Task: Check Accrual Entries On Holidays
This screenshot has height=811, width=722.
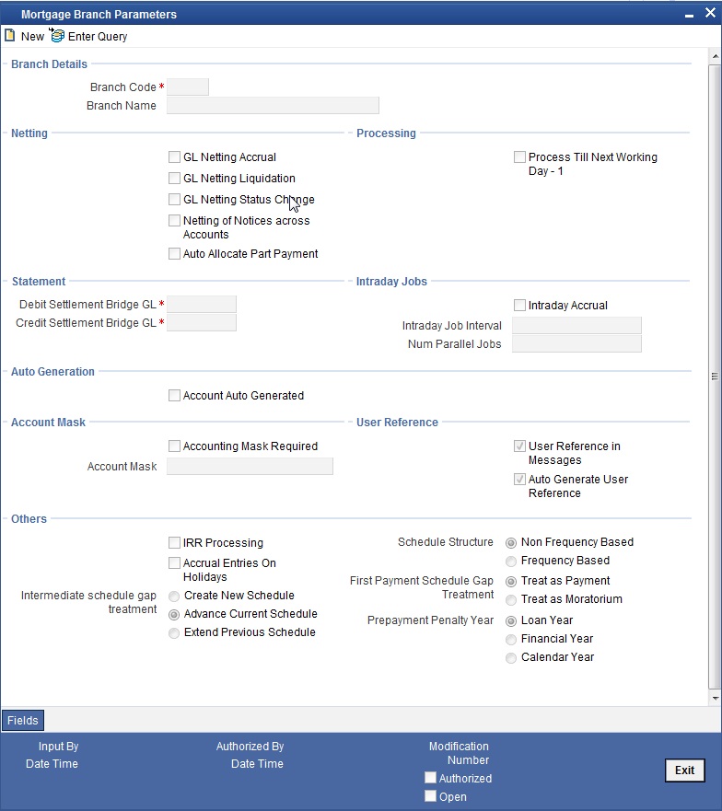Action: [174, 562]
